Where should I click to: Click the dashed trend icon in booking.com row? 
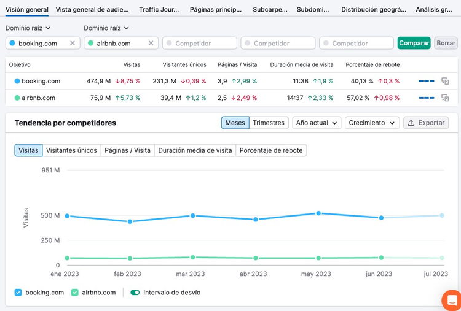point(427,81)
